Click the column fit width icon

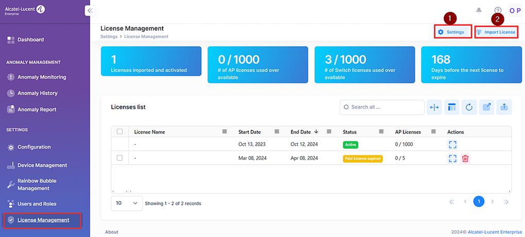[x=434, y=107]
